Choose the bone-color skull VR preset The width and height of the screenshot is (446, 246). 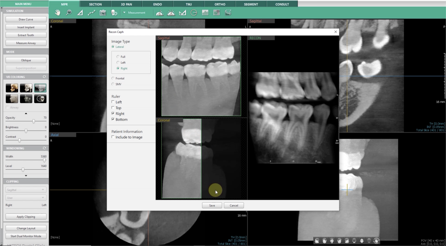(x=12, y=88)
